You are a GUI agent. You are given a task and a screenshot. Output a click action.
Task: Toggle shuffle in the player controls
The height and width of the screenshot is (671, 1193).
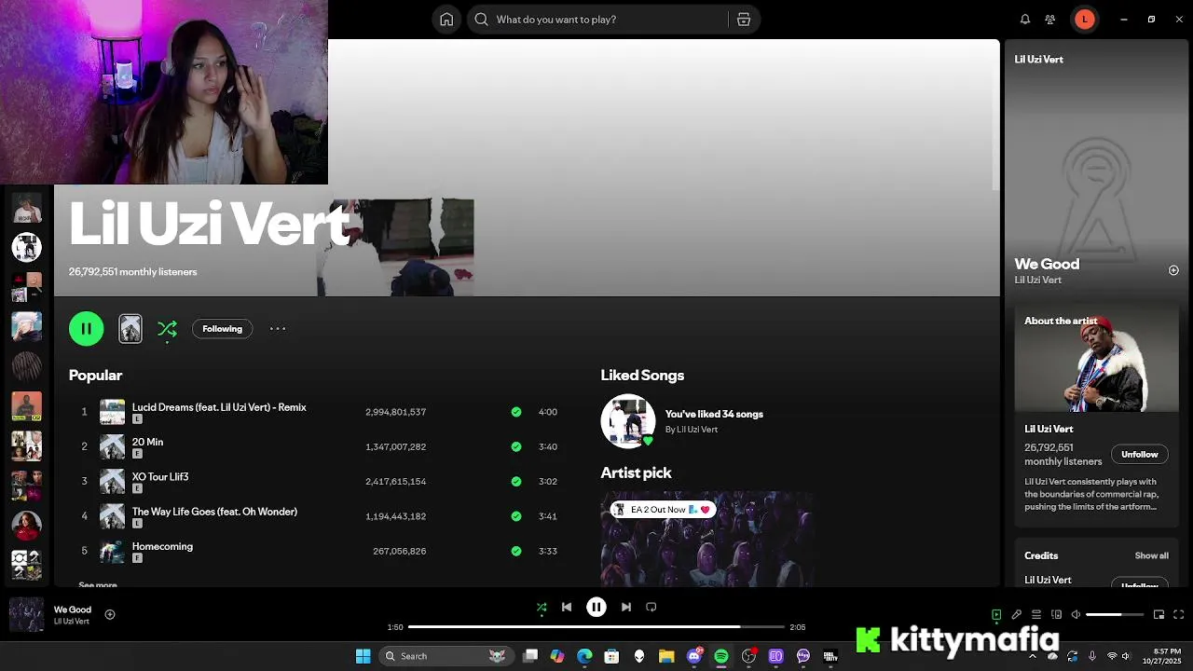(542, 607)
